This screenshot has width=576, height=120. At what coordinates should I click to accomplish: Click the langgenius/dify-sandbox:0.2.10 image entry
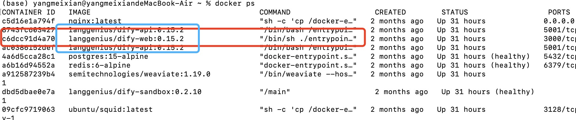click(x=135, y=92)
